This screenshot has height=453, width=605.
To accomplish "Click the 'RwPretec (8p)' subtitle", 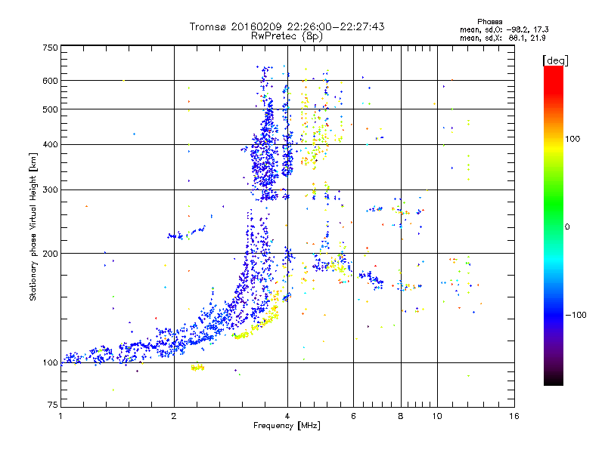I will [x=287, y=36].
